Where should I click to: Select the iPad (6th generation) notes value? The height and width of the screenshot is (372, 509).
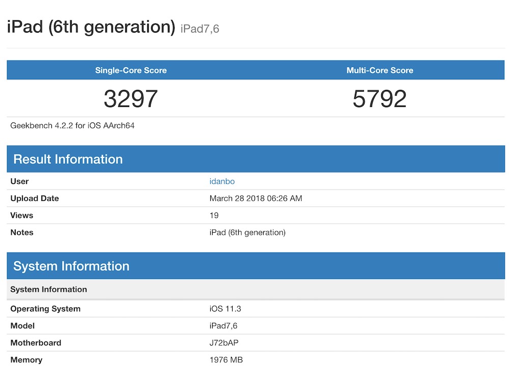247,233
